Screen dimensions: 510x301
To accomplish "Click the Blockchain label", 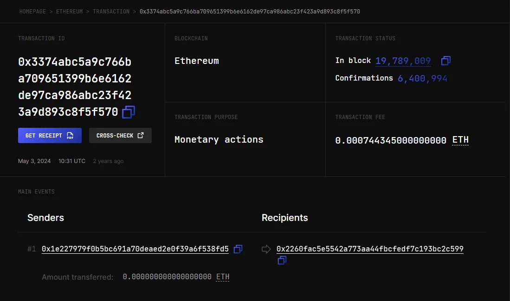I will click(191, 38).
